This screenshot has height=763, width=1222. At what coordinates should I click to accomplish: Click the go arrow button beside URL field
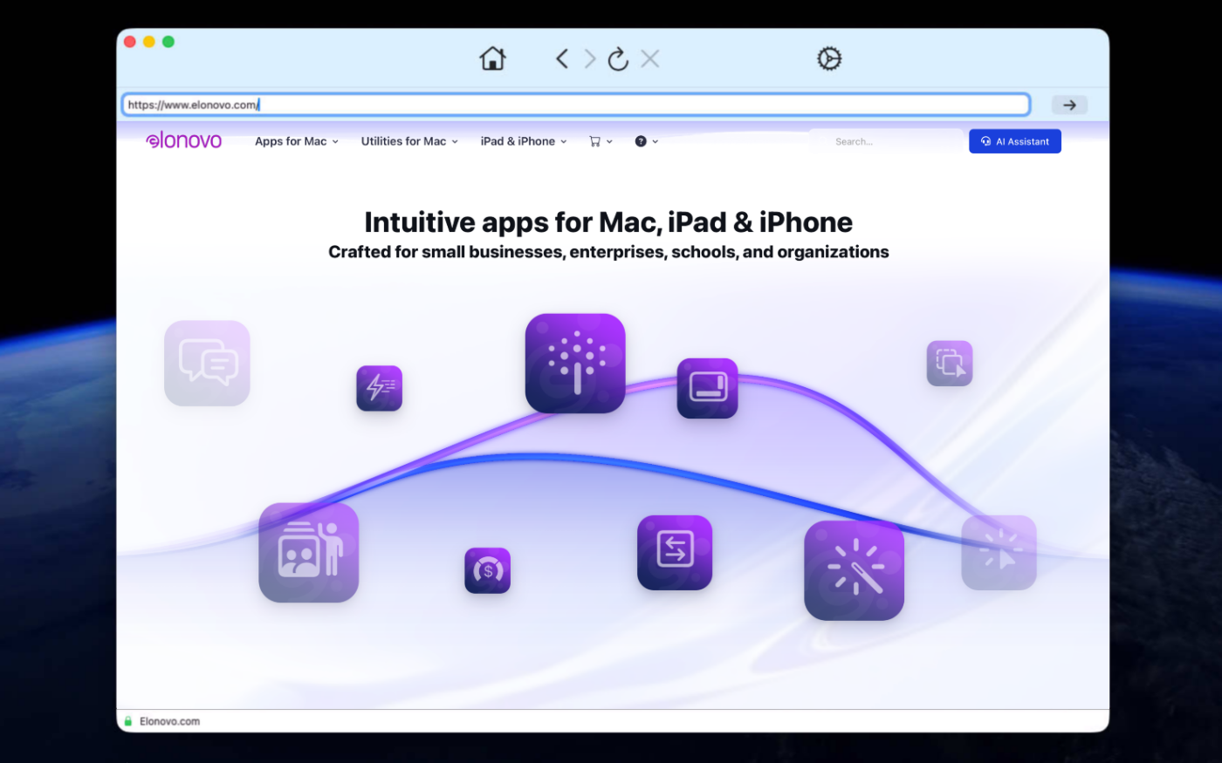point(1069,105)
